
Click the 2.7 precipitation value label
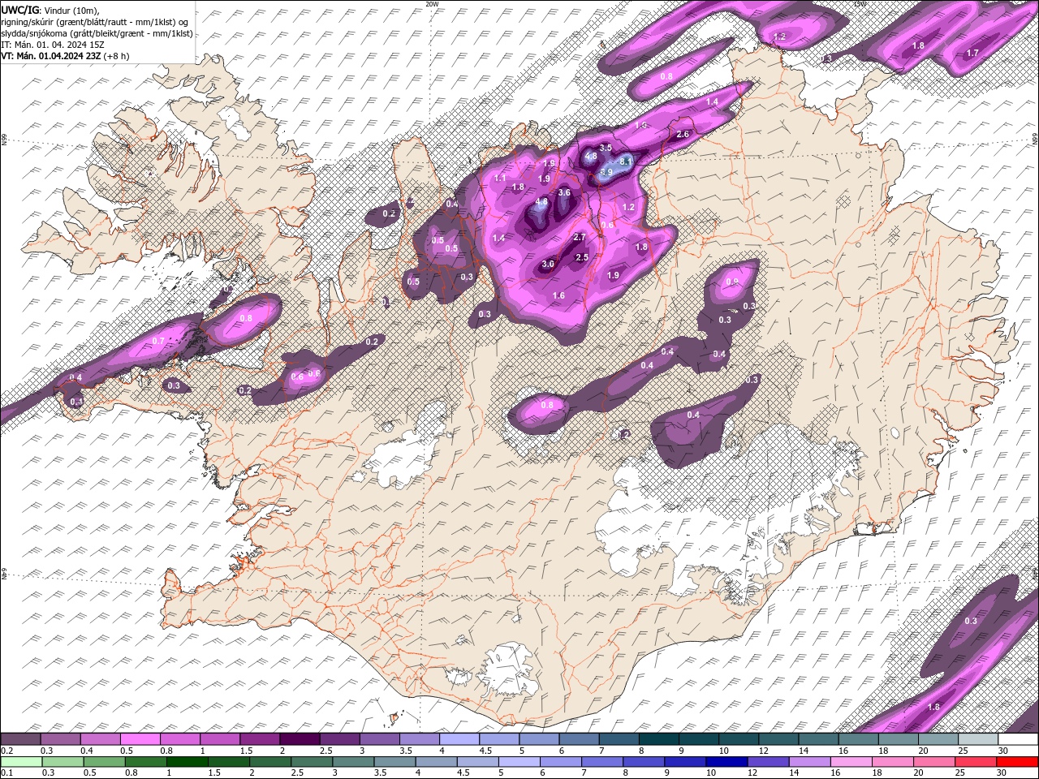[580, 237]
